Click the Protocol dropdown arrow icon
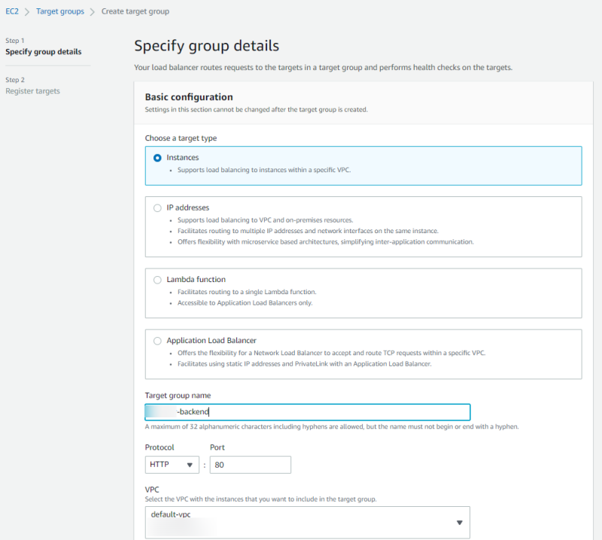602x540 pixels. tap(190, 465)
